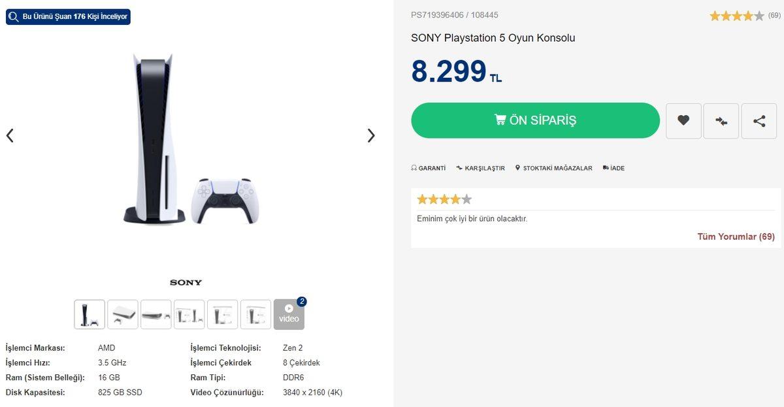This screenshot has height=407, width=784.
Task: Click the magnifier icon in the viewer count badge
Action: coord(14,17)
